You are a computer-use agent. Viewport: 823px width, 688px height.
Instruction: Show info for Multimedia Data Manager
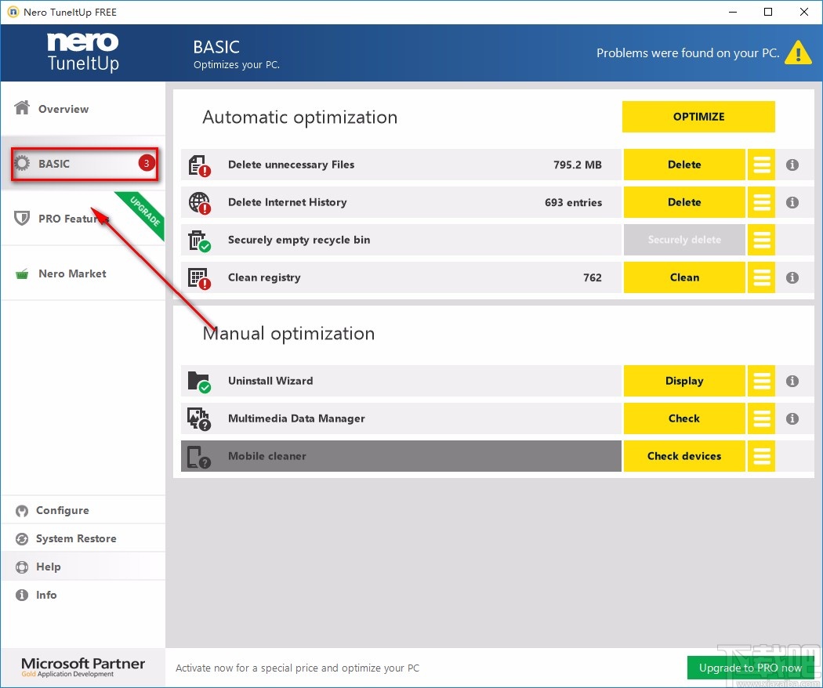tap(792, 418)
